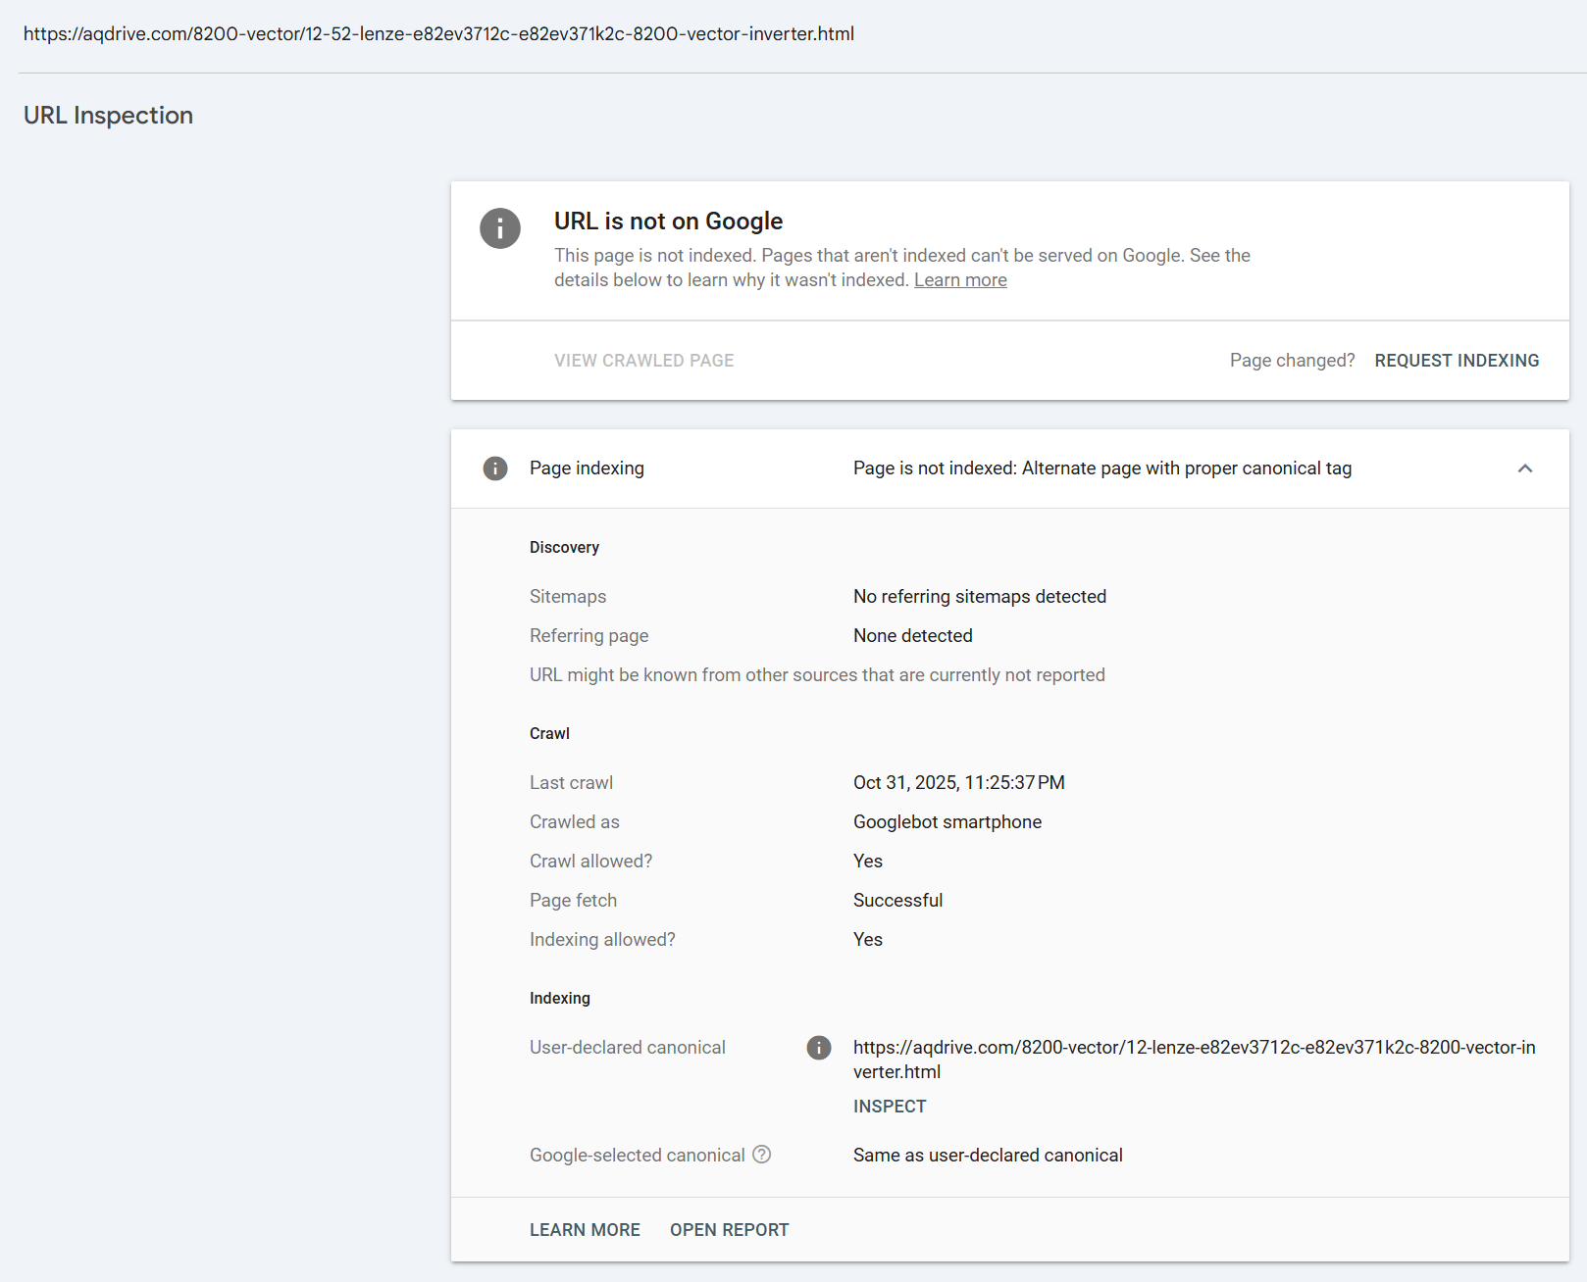Screen dimensions: 1587x1282
Task: Click the Page indexing row label
Action: click(x=587, y=468)
